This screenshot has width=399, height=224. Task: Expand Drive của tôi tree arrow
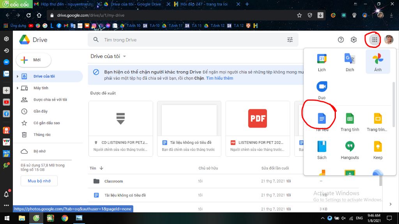(17, 76)
